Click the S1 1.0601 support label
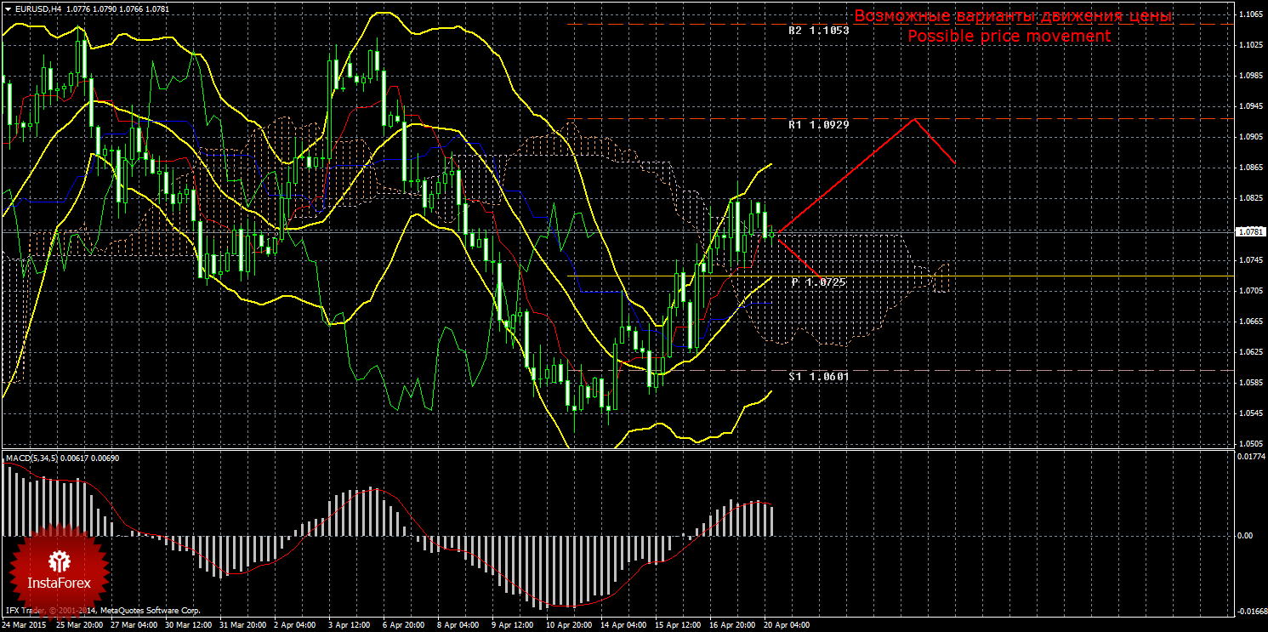Viewport: 1268px width, 632px height. click(818, 375)
